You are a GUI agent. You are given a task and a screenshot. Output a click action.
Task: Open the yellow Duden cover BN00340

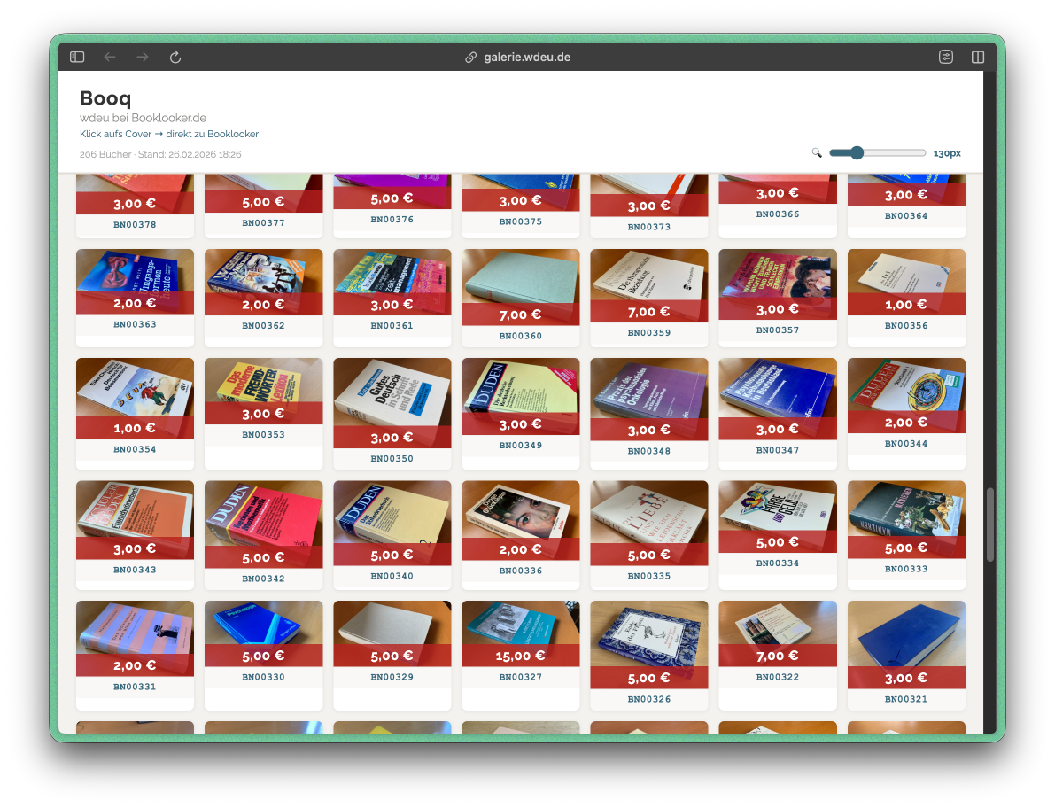(x=392, y=523)
